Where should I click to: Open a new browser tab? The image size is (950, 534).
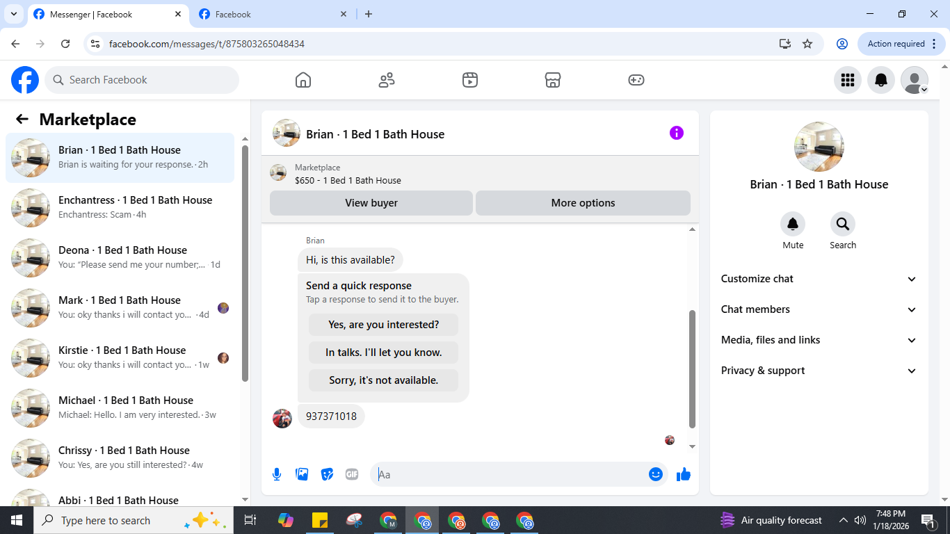tap(369, 14)
